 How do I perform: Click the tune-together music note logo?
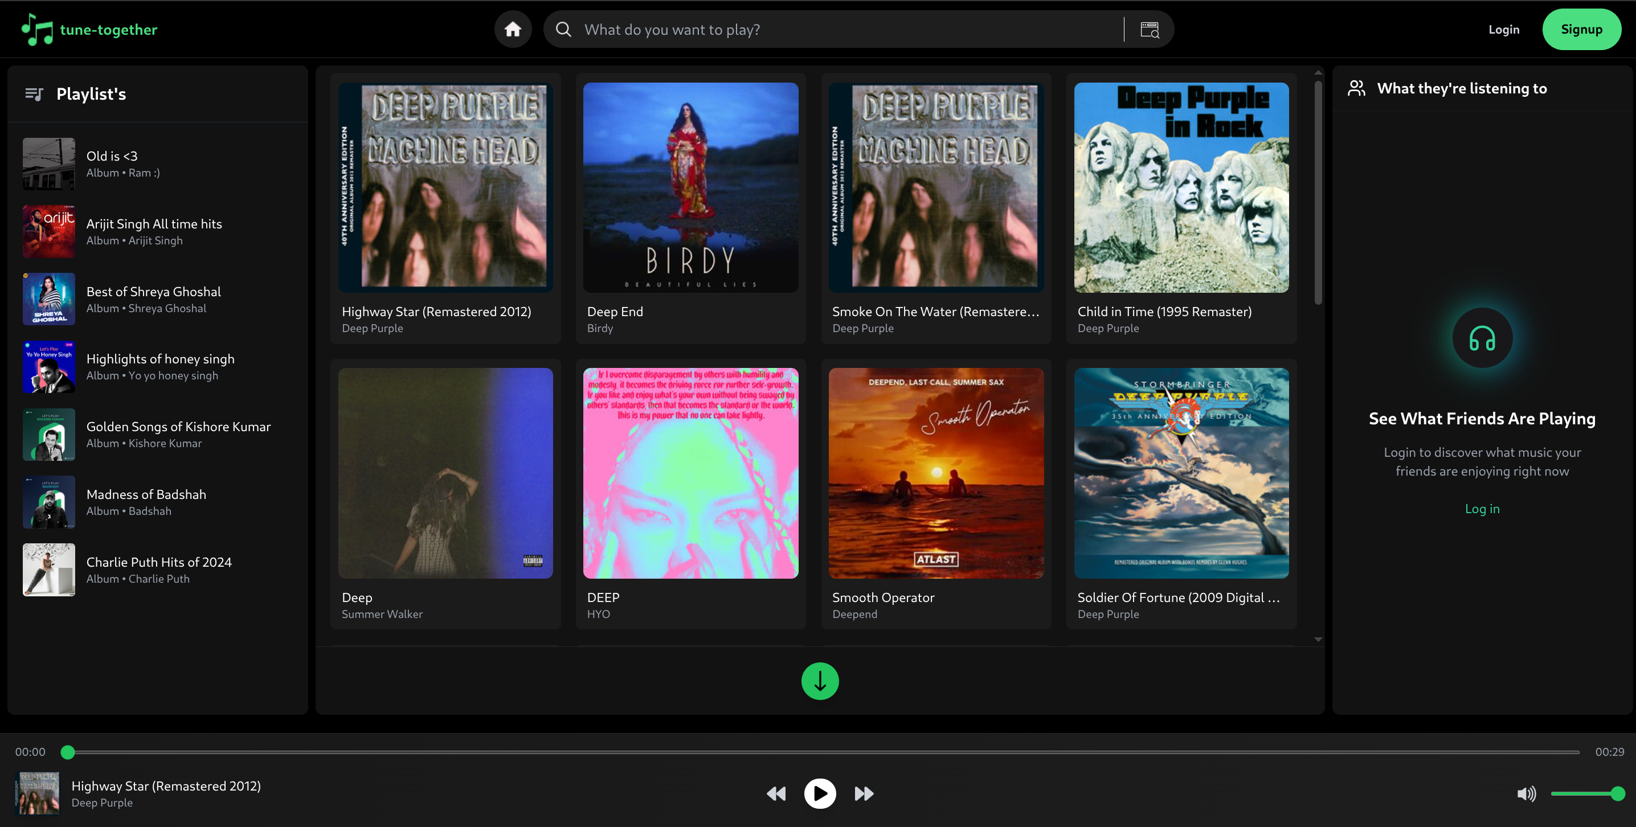tap(38, 29)
